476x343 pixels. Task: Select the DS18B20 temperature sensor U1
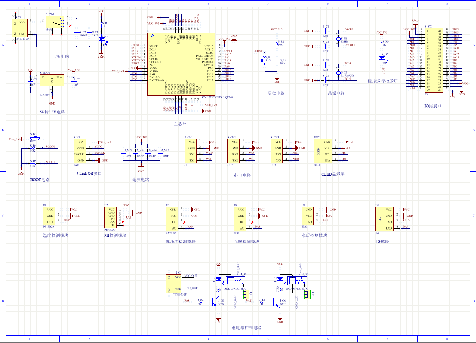coord(49,216)
